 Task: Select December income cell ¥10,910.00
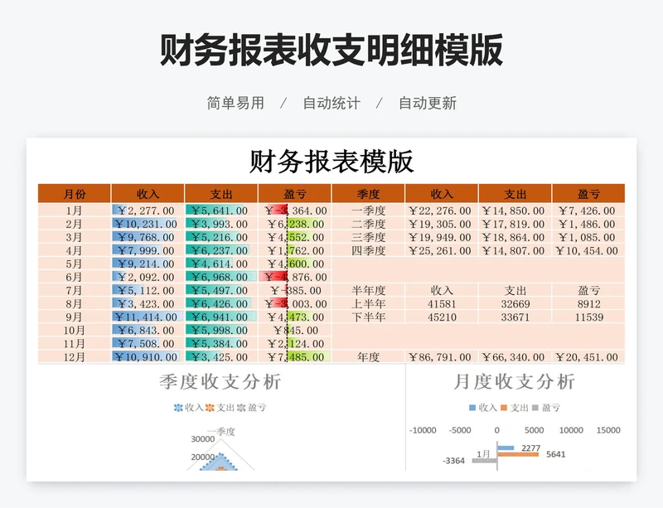pyautogui.click(x=148, y=357)
